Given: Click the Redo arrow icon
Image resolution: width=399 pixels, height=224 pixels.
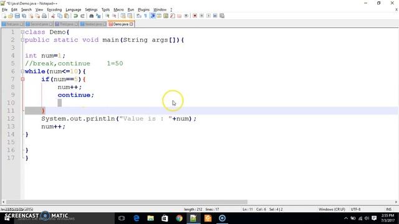Looking at the screenshot, I should pyautogui.click(x=82, y=16).
